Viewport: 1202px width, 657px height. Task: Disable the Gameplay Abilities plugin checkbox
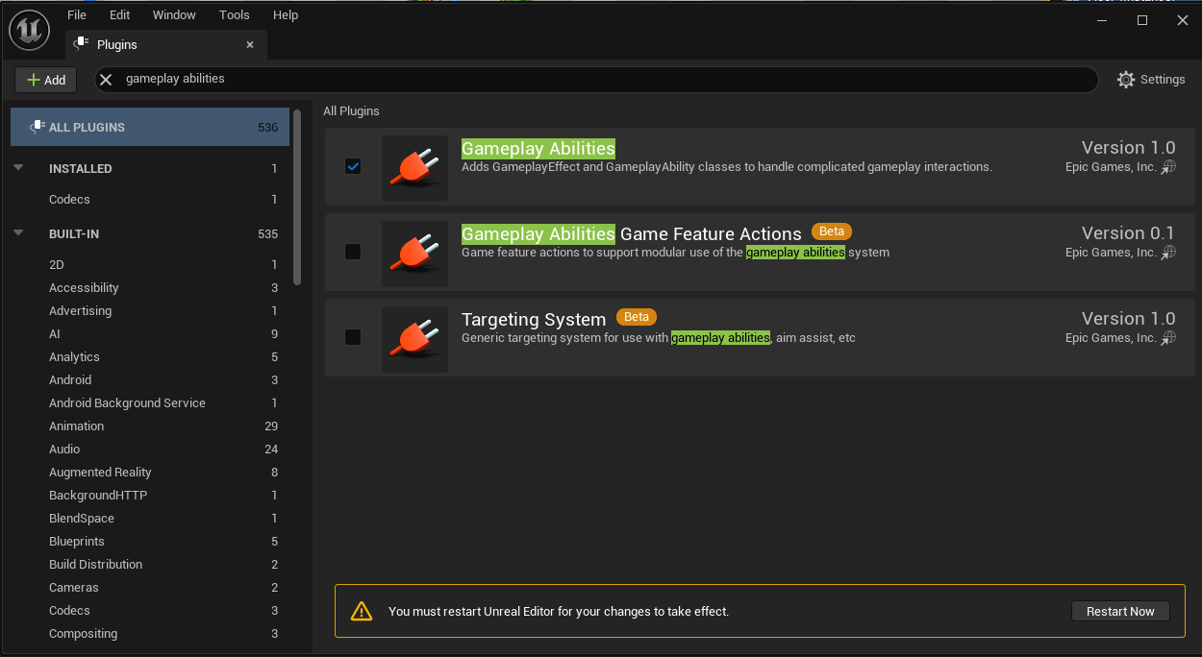click(353, 166)
